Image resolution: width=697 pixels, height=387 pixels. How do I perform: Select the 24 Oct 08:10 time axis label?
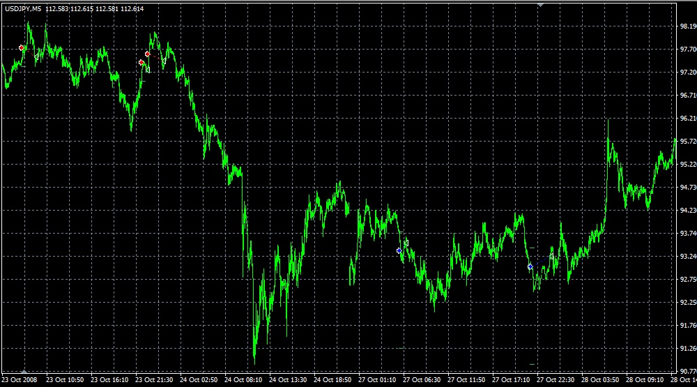click(244, 381)
